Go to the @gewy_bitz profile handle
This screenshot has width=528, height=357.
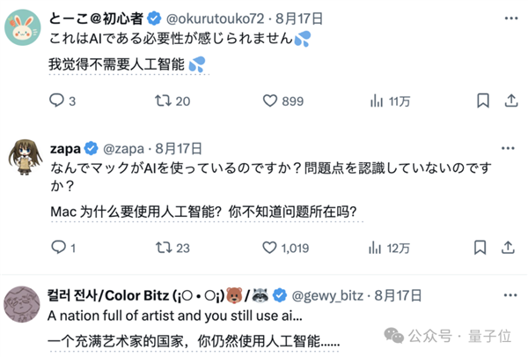tap(329, 294)
